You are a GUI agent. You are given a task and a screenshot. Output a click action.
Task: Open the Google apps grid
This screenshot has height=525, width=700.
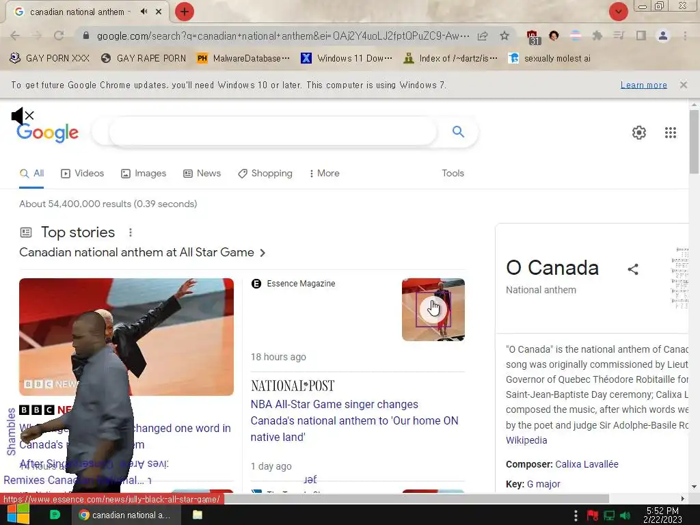coord(671,133)
